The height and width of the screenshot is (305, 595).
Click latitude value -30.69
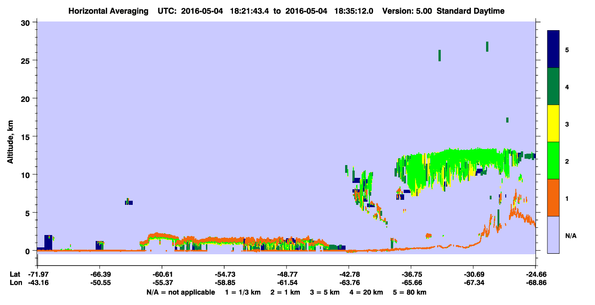(473, 274)
